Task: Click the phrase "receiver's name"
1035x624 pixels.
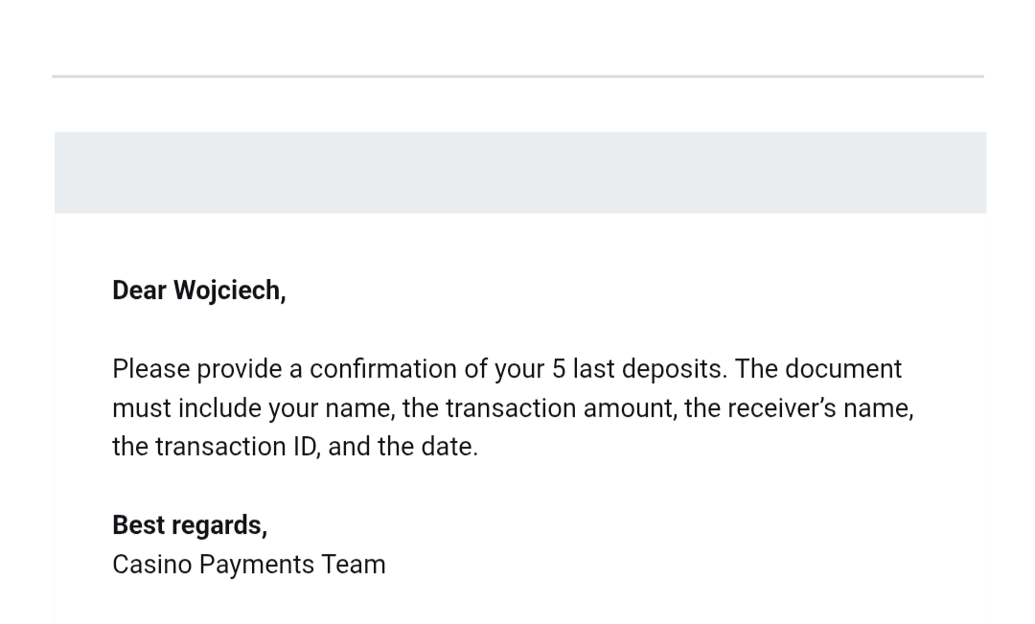Action: coord(819,408)
